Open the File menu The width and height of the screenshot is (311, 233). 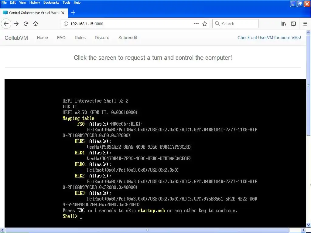(4, 2)
